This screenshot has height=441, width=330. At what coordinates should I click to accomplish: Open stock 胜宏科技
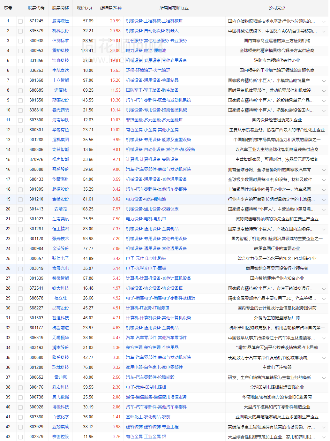(61, 387)
